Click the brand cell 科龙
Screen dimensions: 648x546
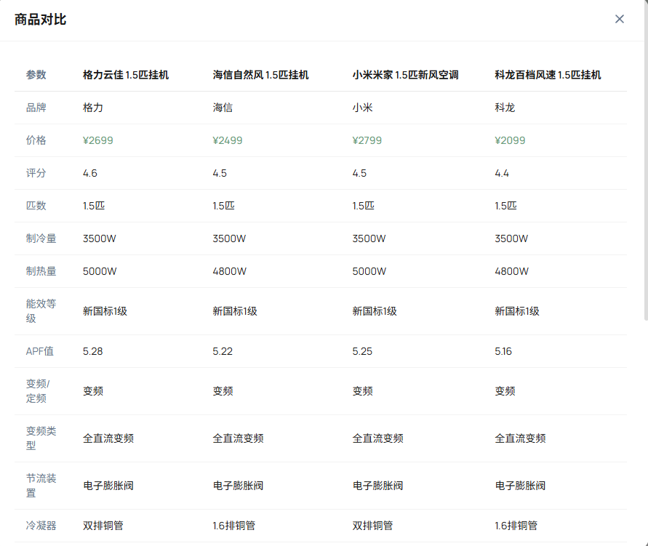[505, 108]
